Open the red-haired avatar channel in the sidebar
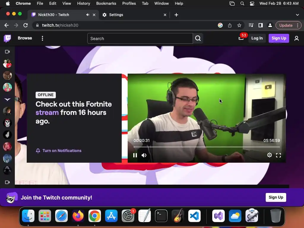The height and width of the screenshot is (228, 304). tap(7, 147)
